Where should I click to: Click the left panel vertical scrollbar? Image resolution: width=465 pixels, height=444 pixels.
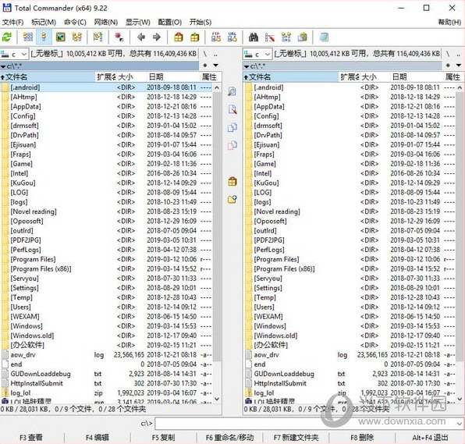(217, 226)
